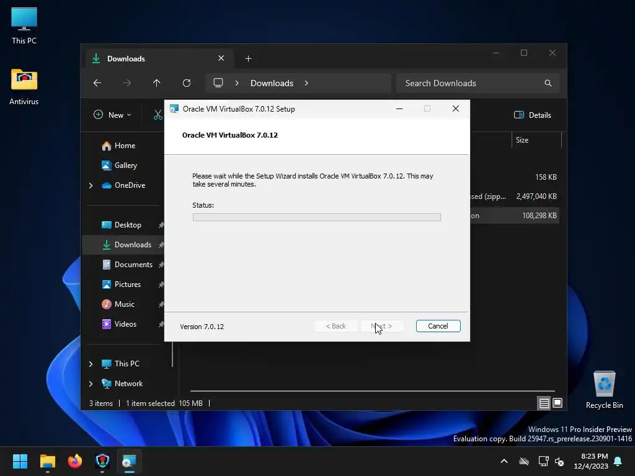Viewport: 635px width, 476px height.
Task: Open the antivirus shield app in taskbar
Action: point(102,461)
